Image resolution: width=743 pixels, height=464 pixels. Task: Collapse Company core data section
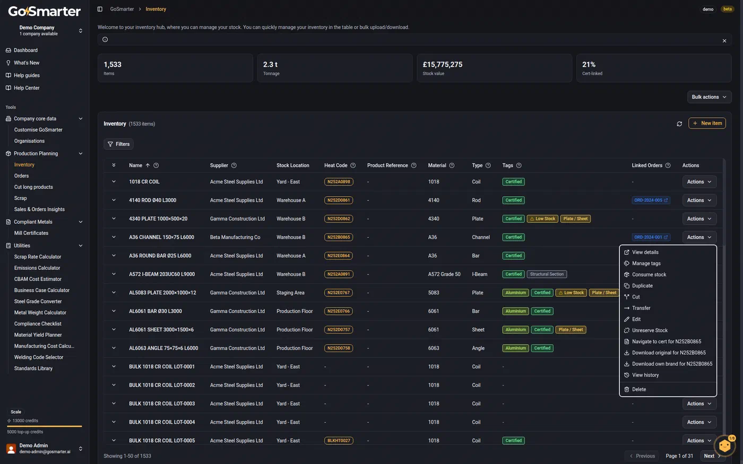point(81,119)
